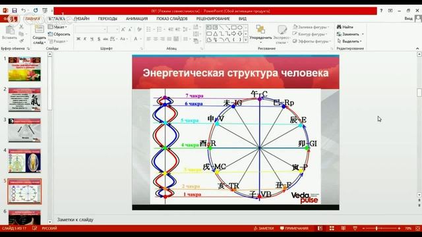Open the font color dropdown arrow
The image size is (422, 237).
pos(140,39)
